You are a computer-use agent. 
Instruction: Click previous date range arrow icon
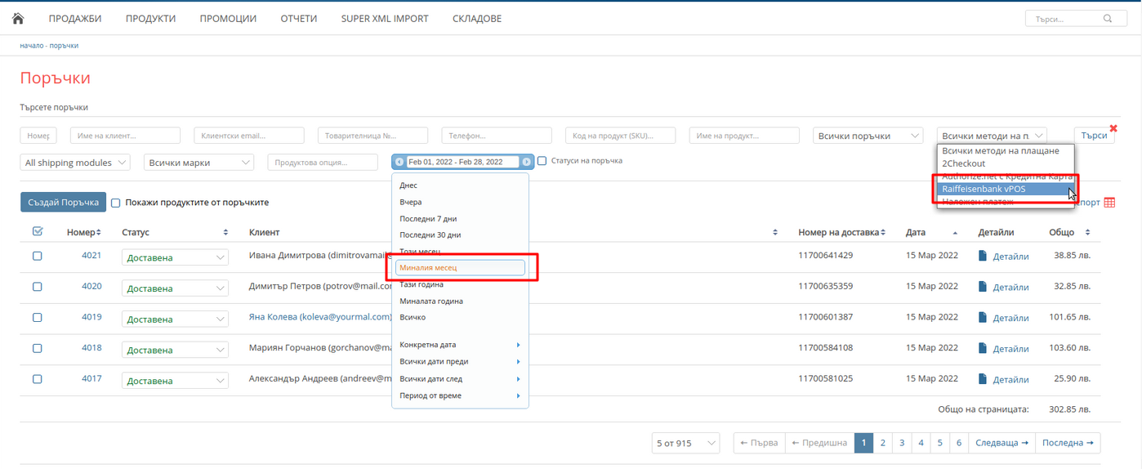coord(399,163)
